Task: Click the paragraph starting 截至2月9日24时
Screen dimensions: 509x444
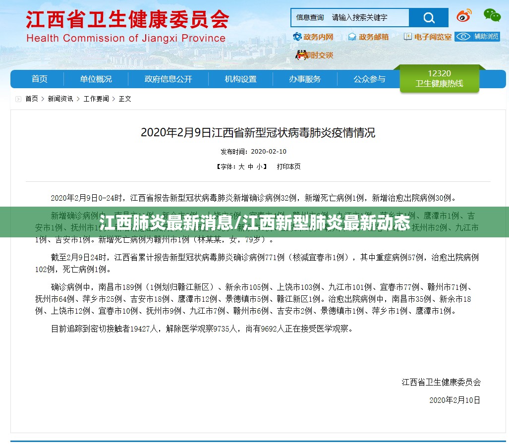Action: click(257, 263)
